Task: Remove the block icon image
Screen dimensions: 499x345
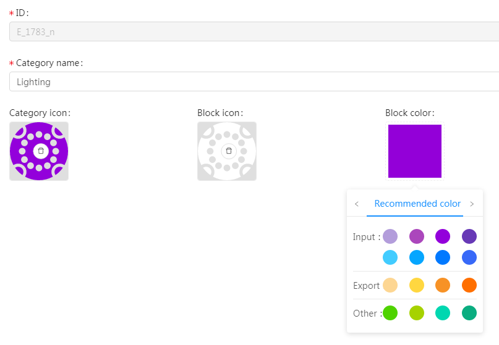Action: tap(229, 151)
